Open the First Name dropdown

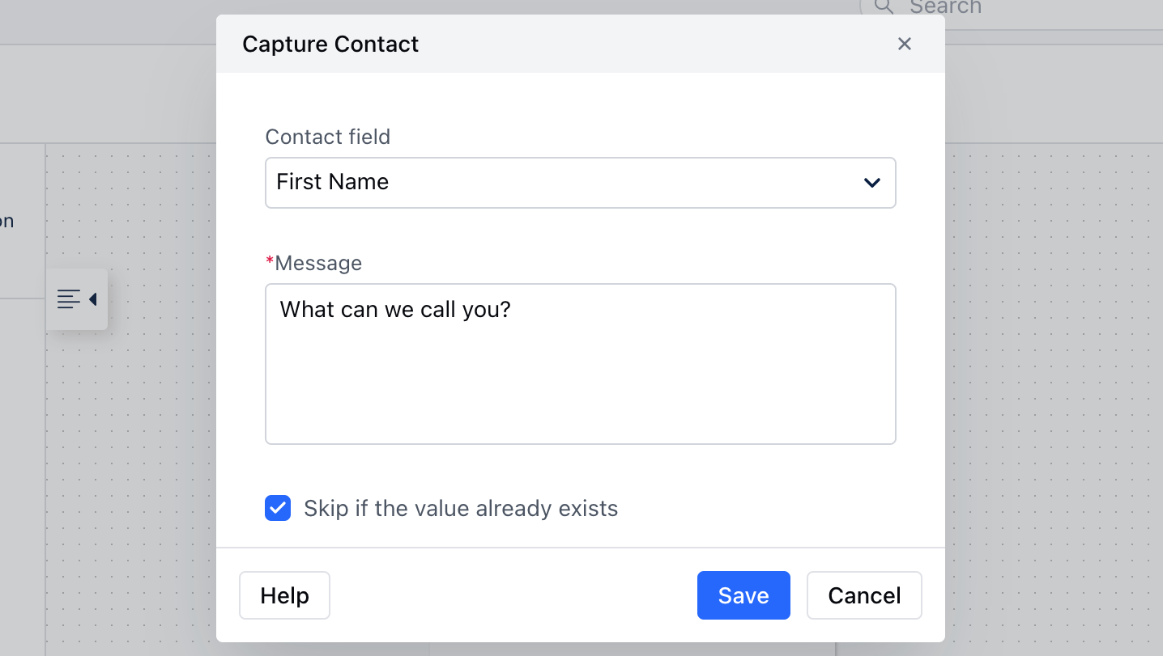click(x=581, y=183)
